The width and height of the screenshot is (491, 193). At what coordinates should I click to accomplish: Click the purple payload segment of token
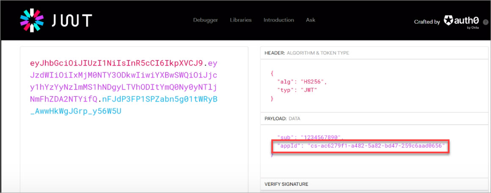click(x=124, y=82)
